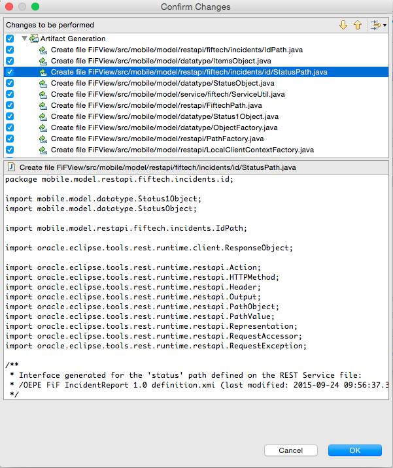The image size is (393, 468).
Task: Select Create file FiftechPath.java entry
Action: (156, 105)
